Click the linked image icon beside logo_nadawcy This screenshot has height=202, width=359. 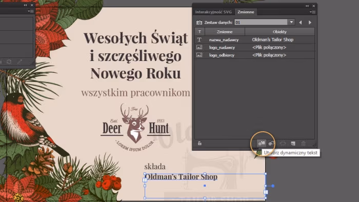coord(200,47)
